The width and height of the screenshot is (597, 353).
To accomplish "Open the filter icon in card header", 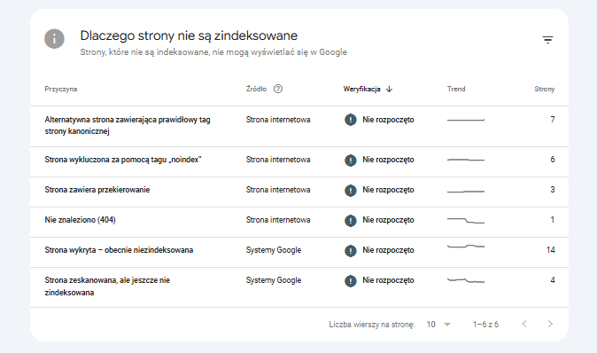I will click(x=547, y=40).
